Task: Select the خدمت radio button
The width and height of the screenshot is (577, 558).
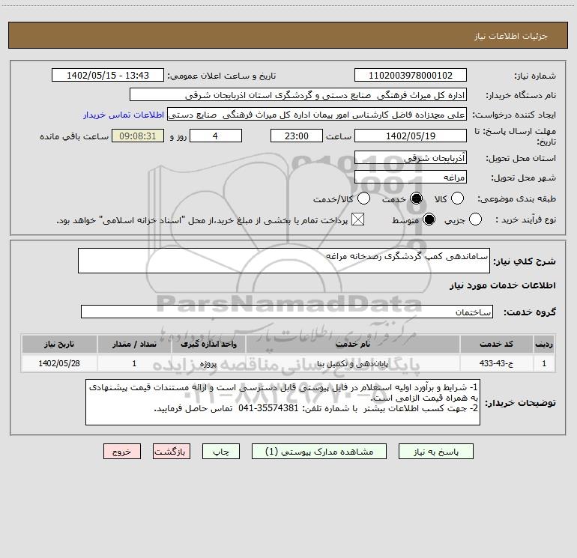Action: coord(416,198)
